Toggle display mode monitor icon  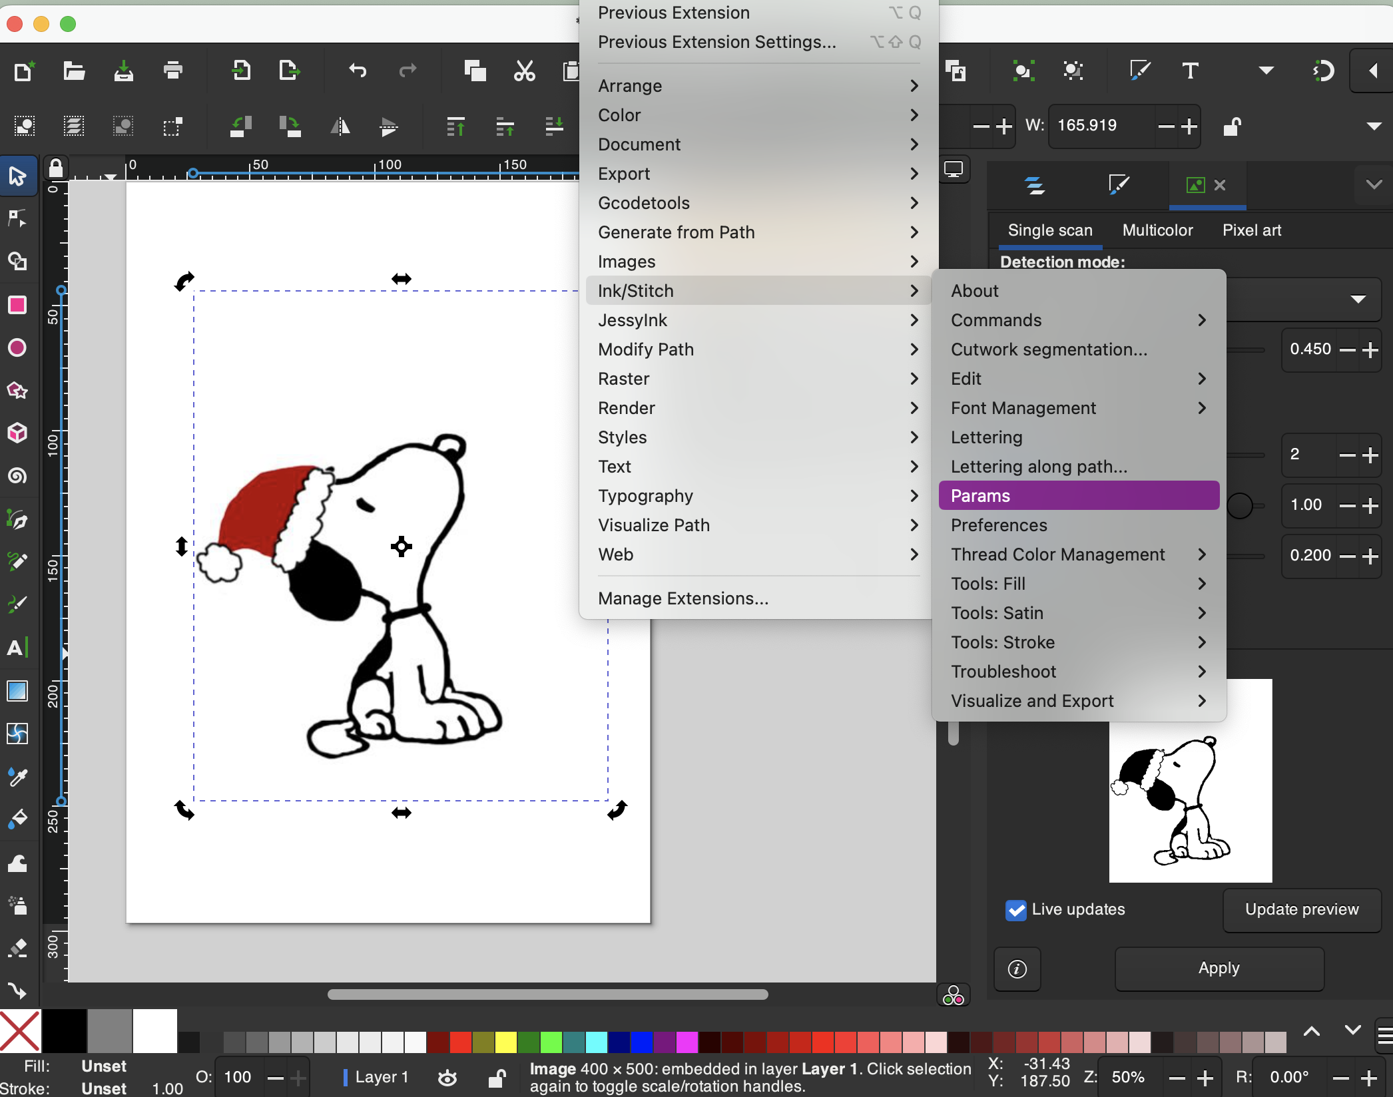954,170
